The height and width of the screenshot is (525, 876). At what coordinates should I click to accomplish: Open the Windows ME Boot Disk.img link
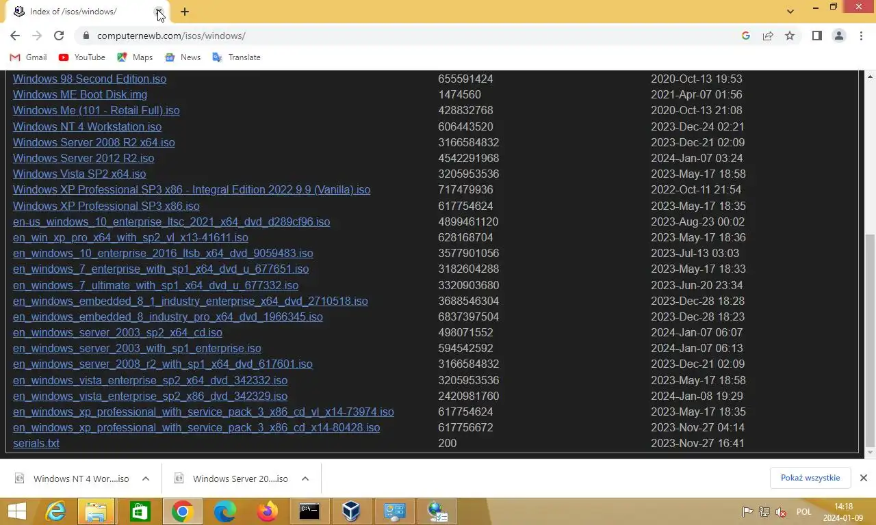coord(80,94)
